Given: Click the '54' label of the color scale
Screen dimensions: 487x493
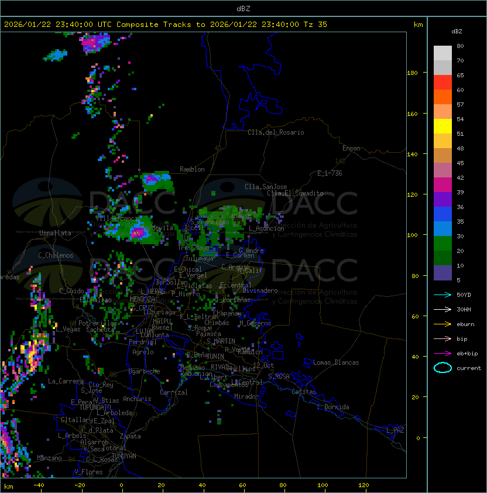Looking at the screenshot, I should click(x=460, y=119).
